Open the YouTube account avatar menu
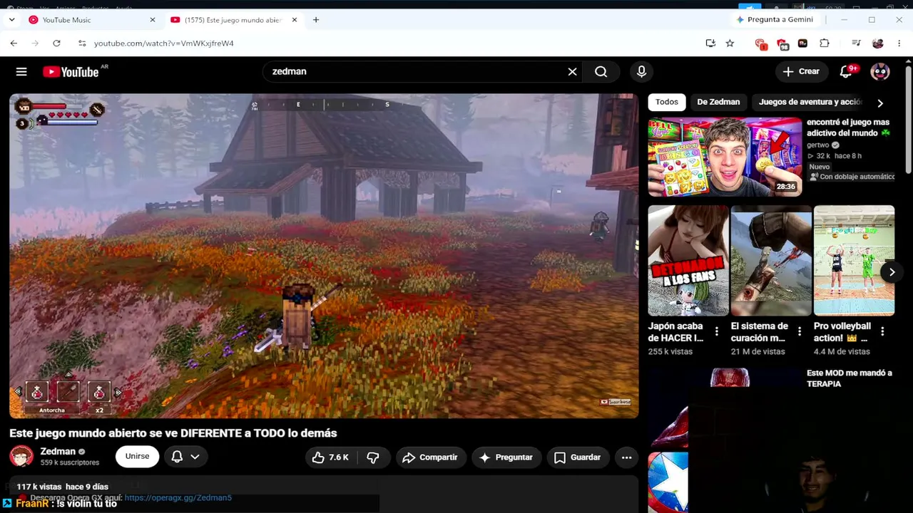The height and width of the screenshot is (513, 913). 879,71
